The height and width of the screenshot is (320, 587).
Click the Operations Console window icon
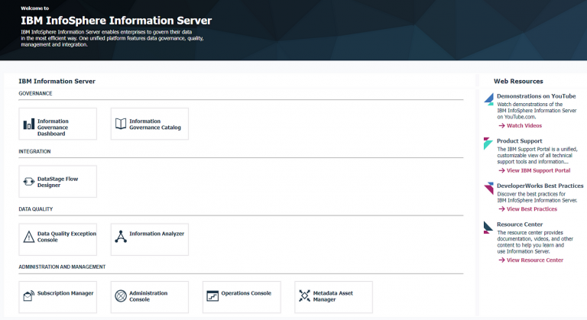click(212, 296)
